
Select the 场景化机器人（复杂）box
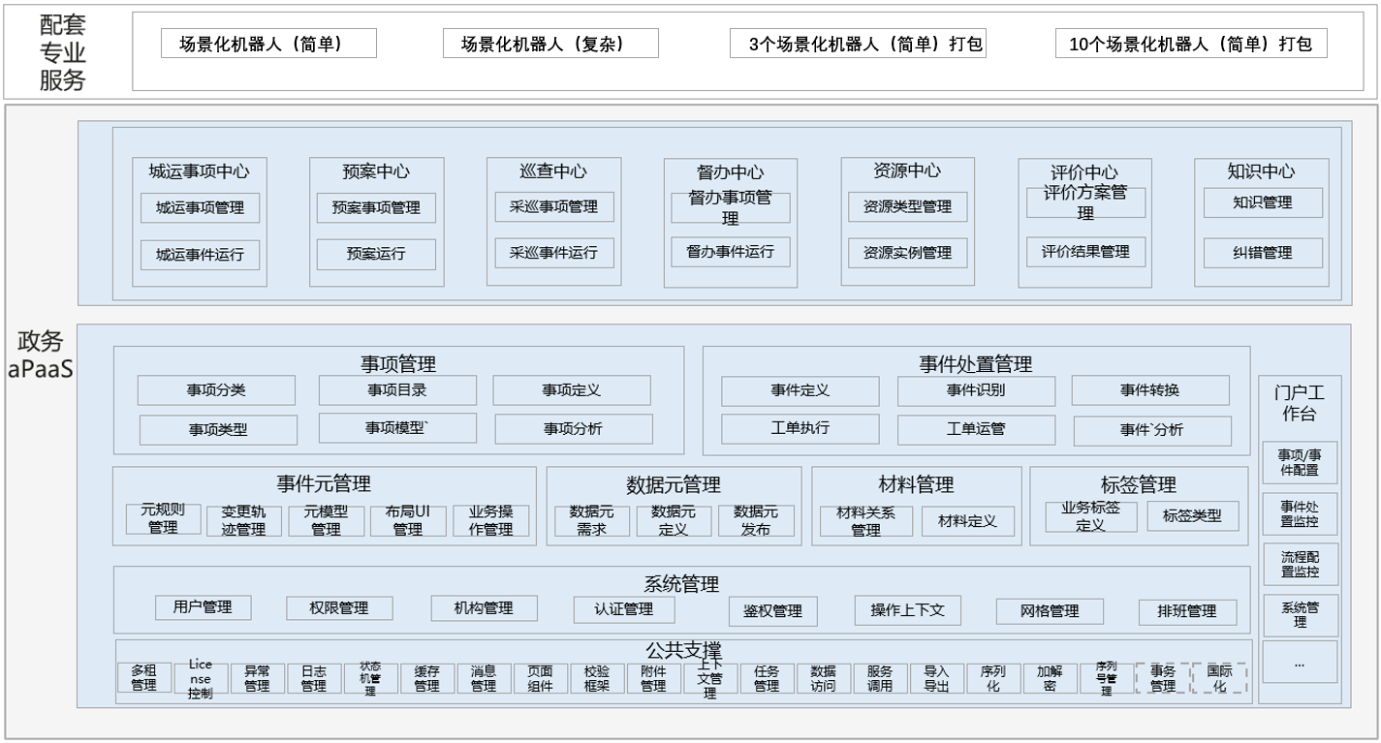coord(550,44)
